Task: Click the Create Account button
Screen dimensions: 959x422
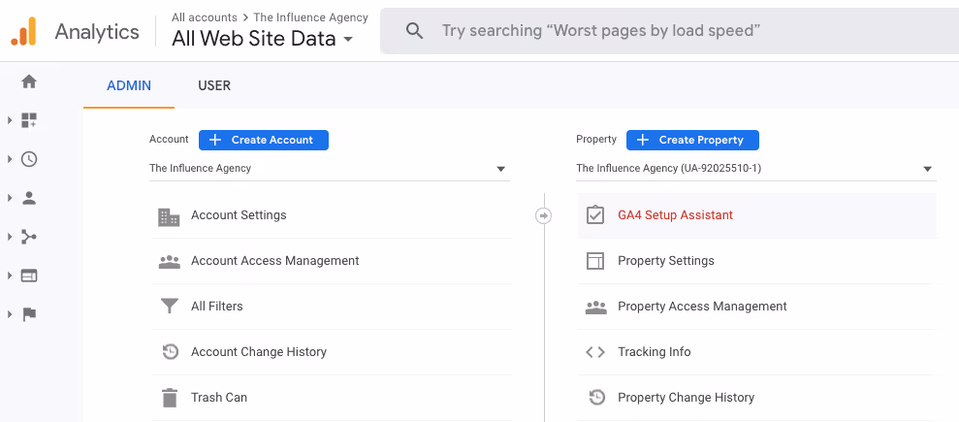Action: (x=264, y=140)
